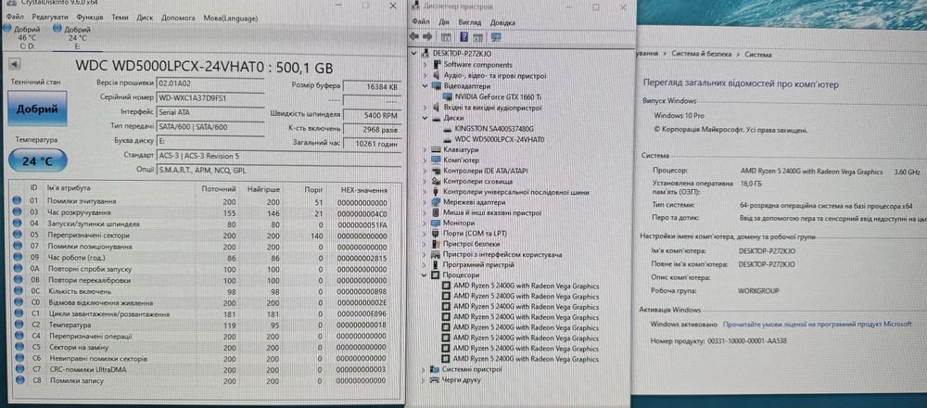The image size is (927, 408).
Task: Select WDC WD5000LPCX-24VHAT0 in Device Manager
Action: 499,139
